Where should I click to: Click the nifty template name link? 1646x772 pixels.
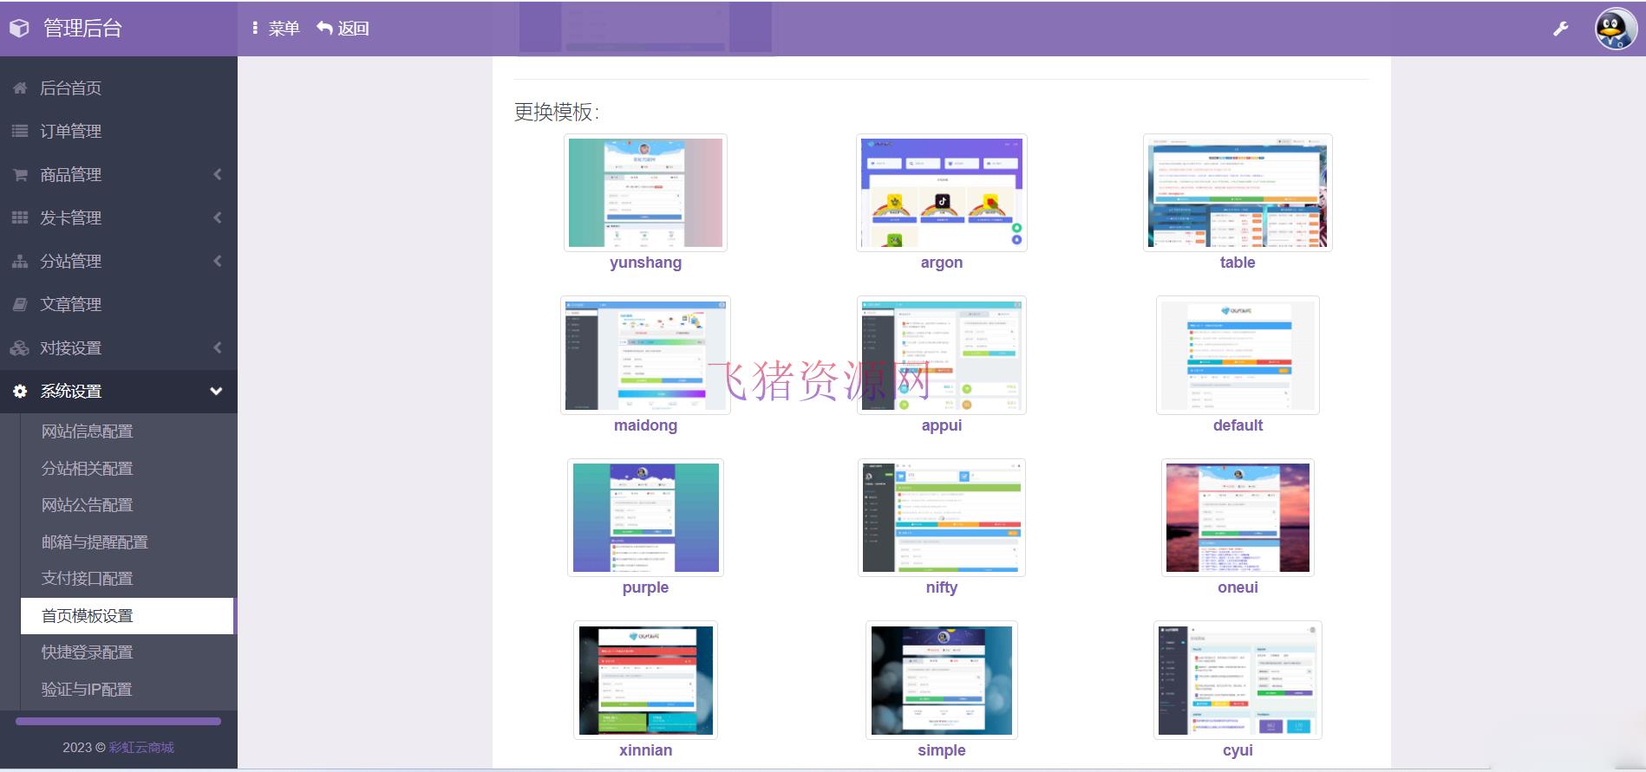pyautogui.click(x=942, y=587)
